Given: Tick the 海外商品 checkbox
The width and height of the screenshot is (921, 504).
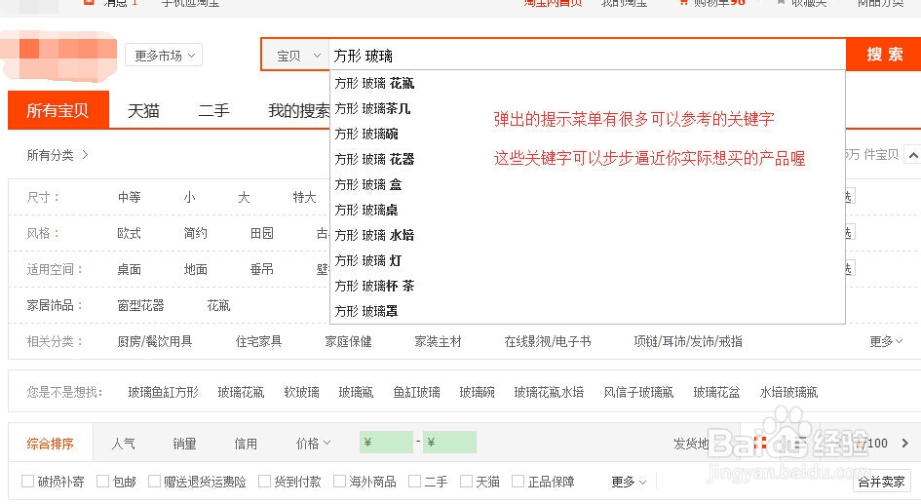Looking at the screenshot, I should 339,482.
